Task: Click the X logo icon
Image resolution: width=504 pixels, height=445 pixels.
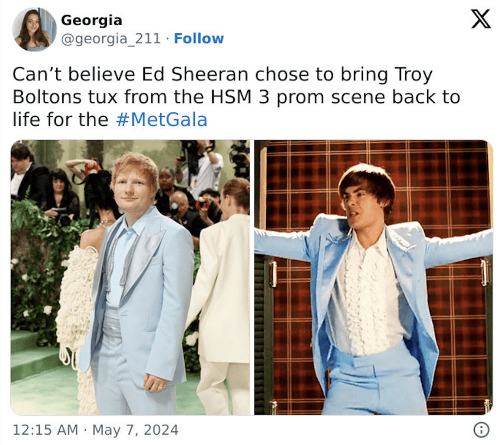Action: coord(481,19)
